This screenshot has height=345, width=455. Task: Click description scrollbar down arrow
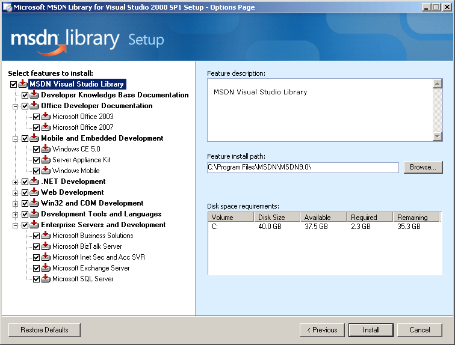coord(438,136)
